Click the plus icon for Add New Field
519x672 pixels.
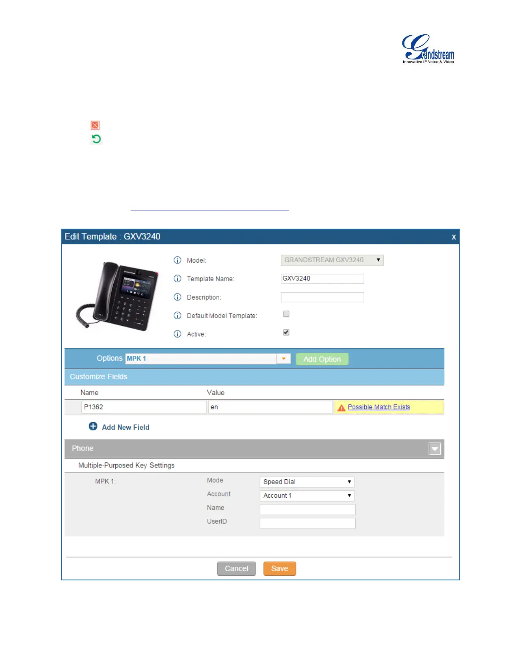[93, 426]
